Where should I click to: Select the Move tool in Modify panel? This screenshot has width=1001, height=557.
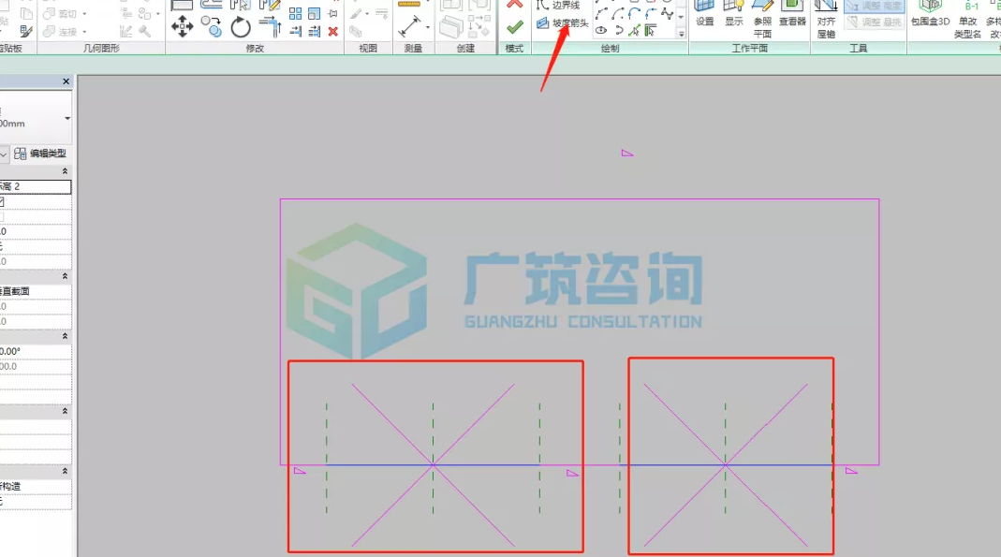pyautogui.click(x=182, y=27)
